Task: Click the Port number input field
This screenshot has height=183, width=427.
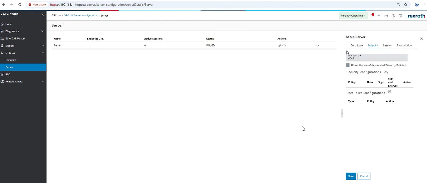Action: 377,58
